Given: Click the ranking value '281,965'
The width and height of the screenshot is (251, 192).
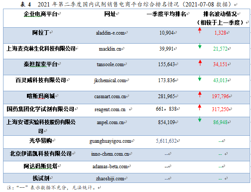Looking at the screenshot, I should coord(166,96).
